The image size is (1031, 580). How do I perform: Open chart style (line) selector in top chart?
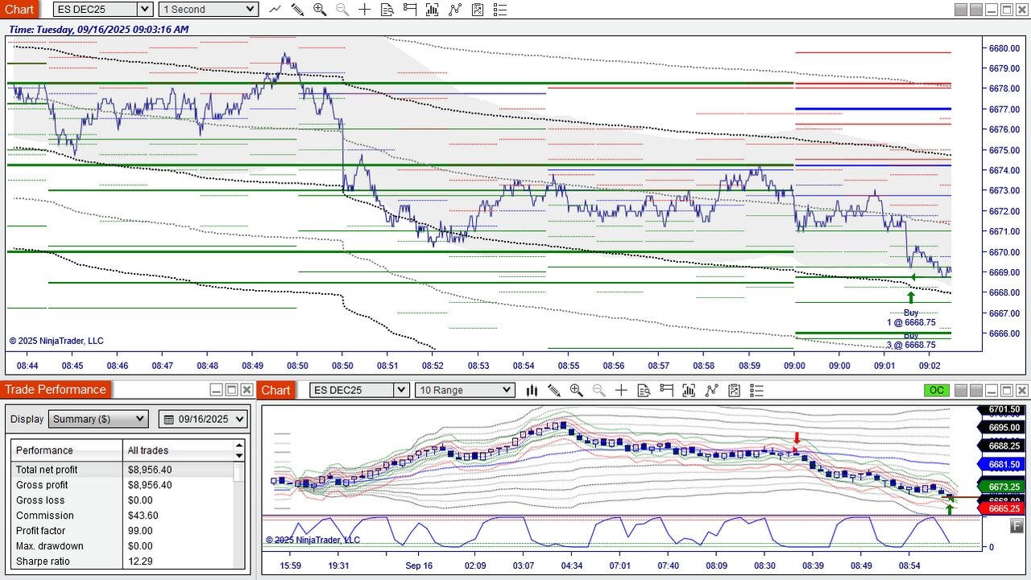point(275,10)
